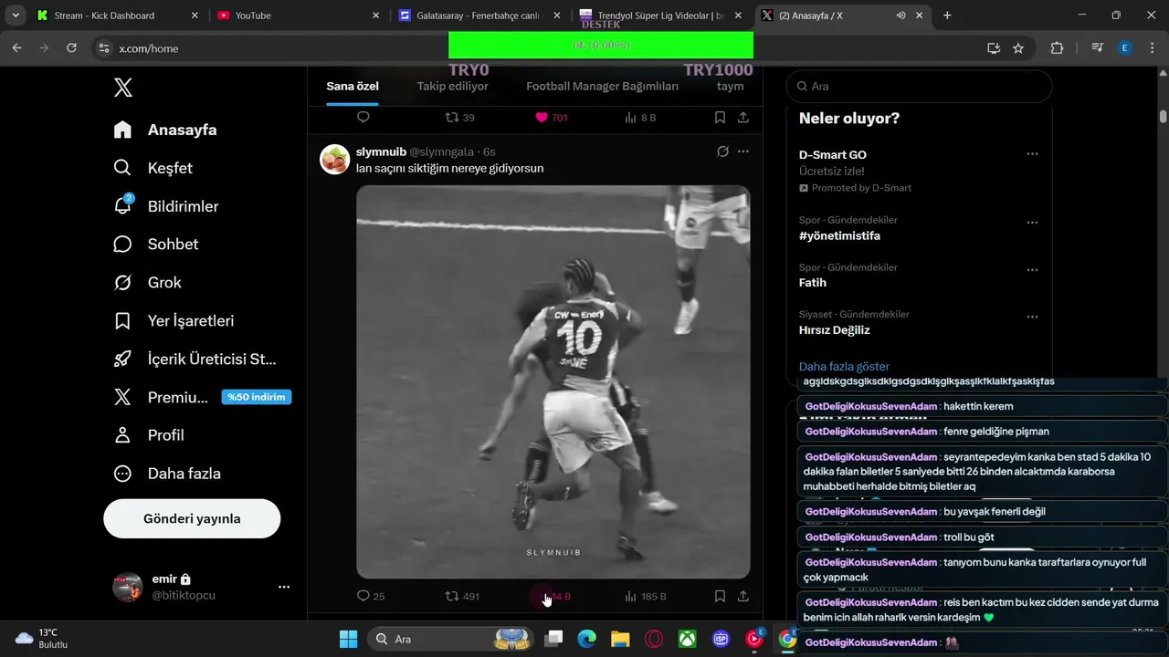The height and width of the screenshot is (657, 1169).
Task: Open Chrome extensions puzzle icon
Action: [x=1058, y=48]
